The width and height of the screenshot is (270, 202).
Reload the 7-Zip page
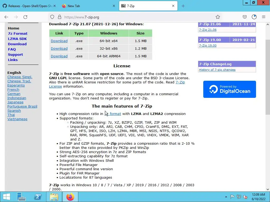pyautogui.click(x=25, y=17)
